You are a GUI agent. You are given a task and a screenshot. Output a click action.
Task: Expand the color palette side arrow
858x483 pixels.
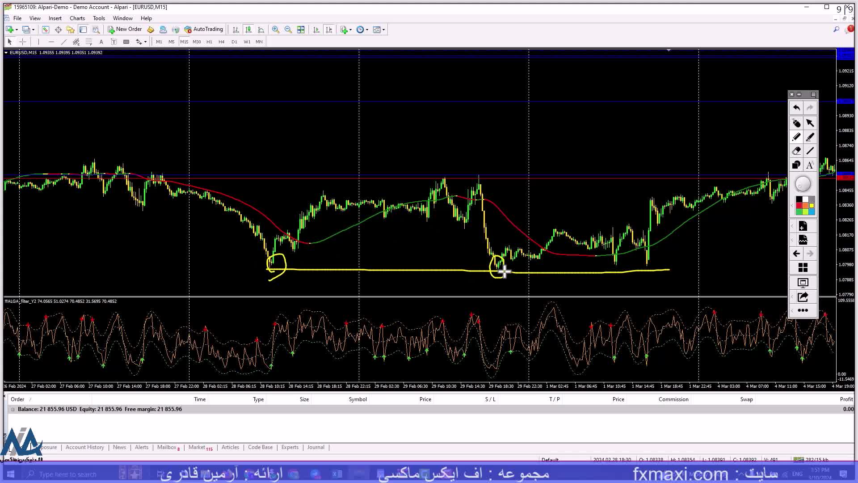[x=792, y=206]
